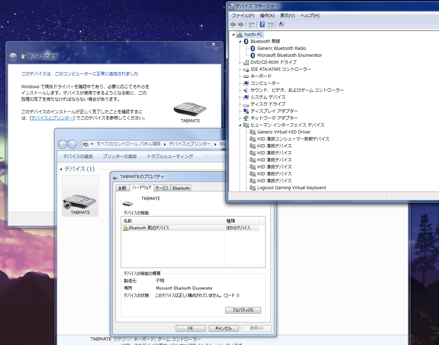Click the scan for hardware changes icon

point(281,24)
